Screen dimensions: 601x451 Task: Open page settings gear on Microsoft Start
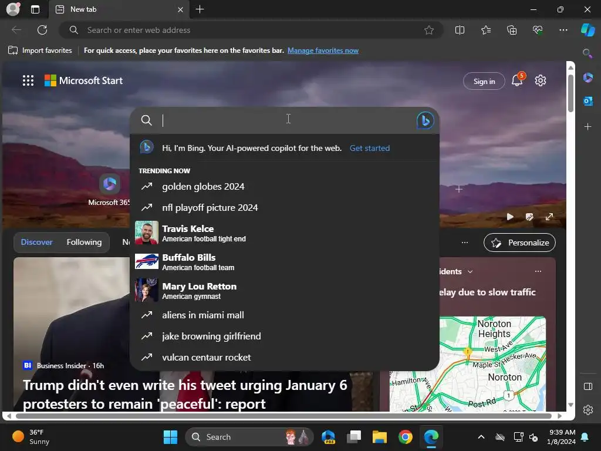tap(541, 80)
